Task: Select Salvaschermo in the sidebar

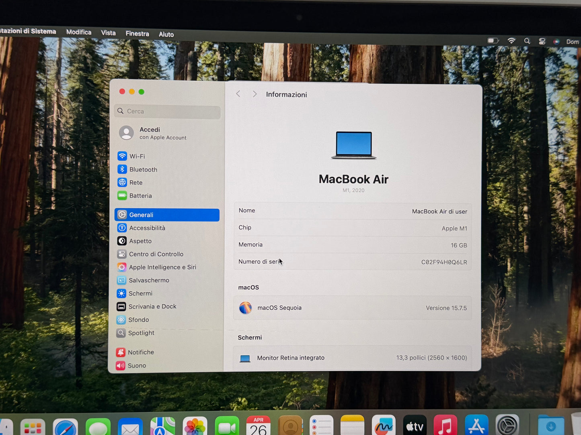Action: (149, 280)
